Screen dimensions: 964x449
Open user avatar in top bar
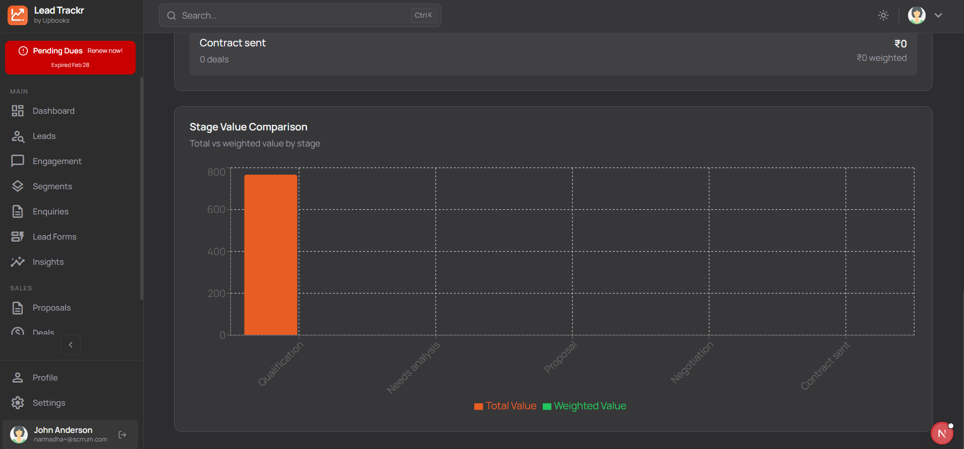(917, 15)
